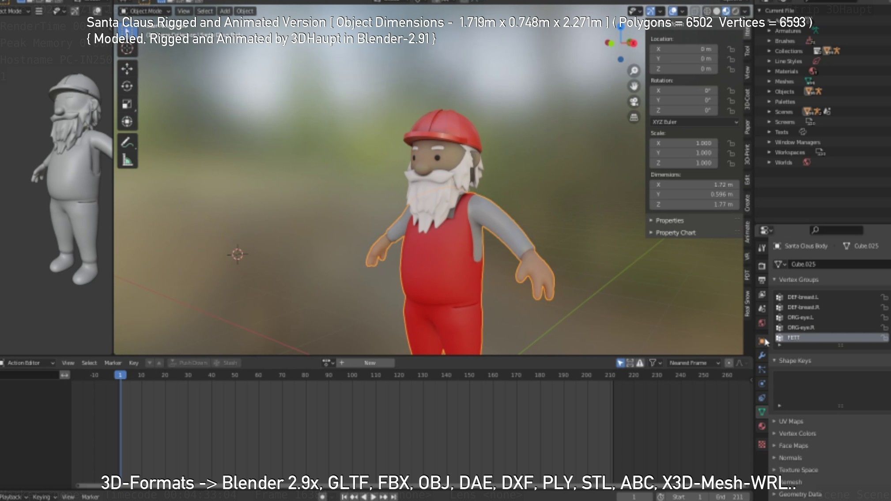This screenshot has height=501, width=891.
Task: Open the Particles properties tab icon
Action: tap(762, 370)
